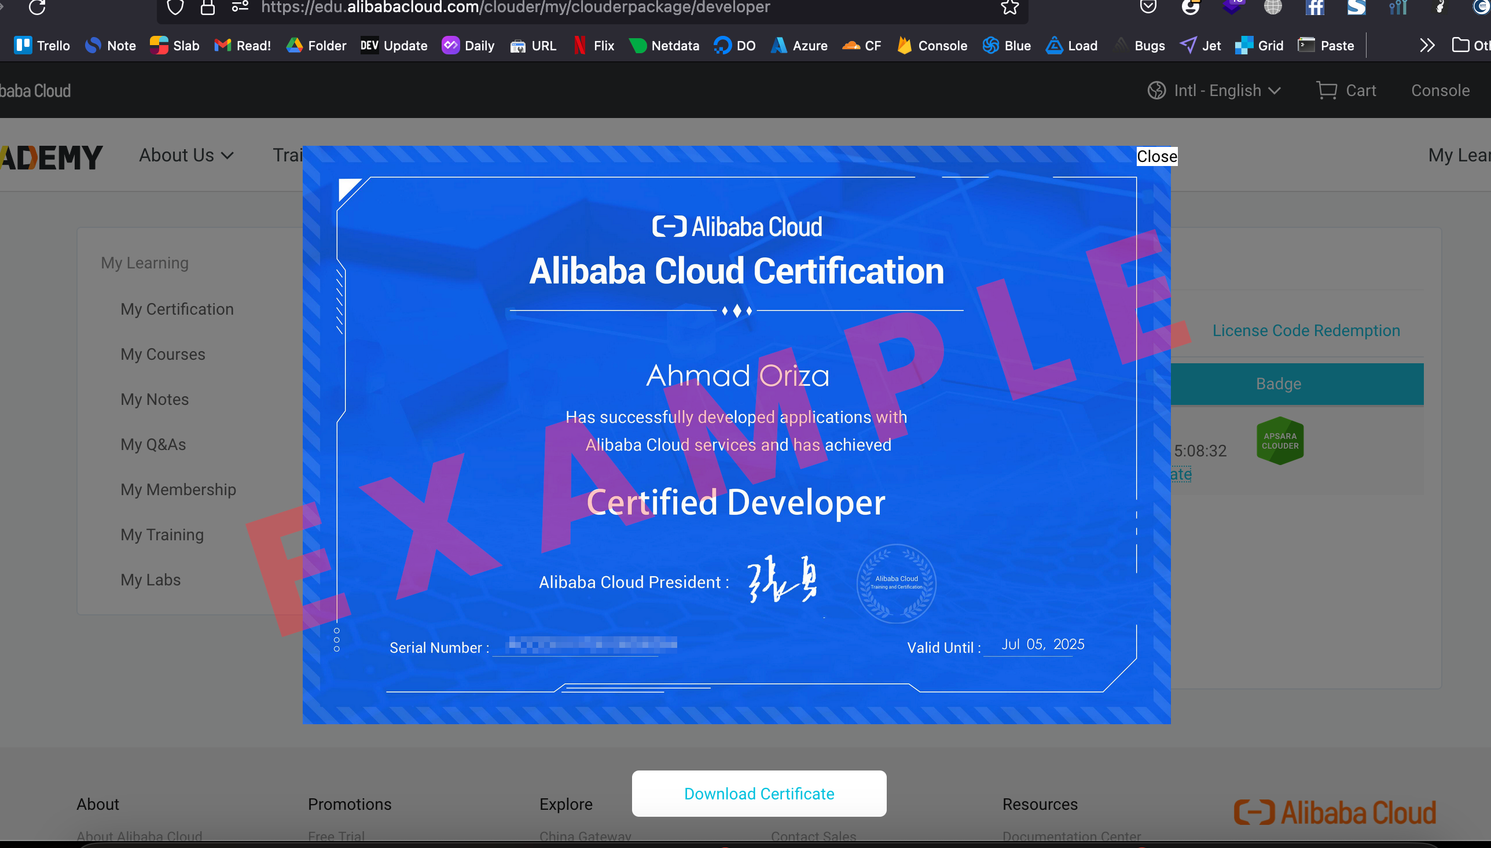
Task: Open the Folder Google Drive bookmark
Action: (x=316, y=46)
